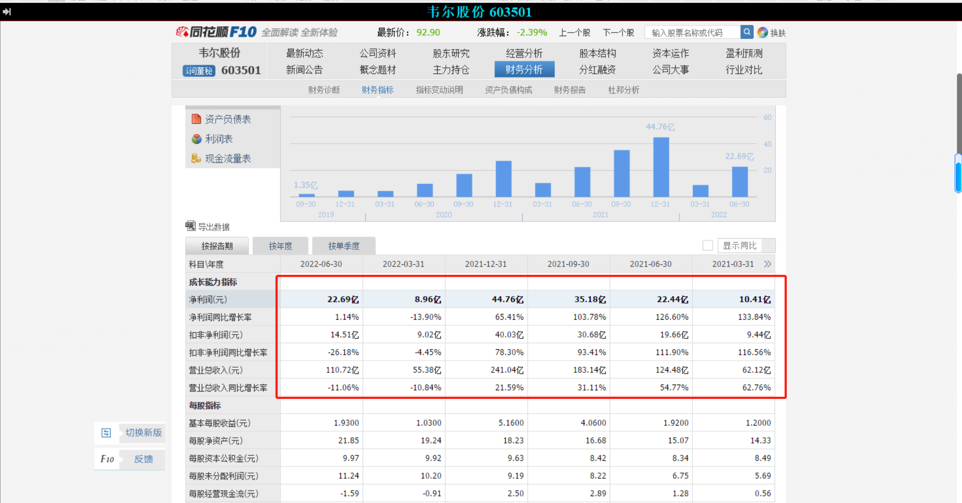Image resolution: width=962 pixels, height=503 pixels.
Task: Open the 概念题材 menu
Action: tap(378, 70)
